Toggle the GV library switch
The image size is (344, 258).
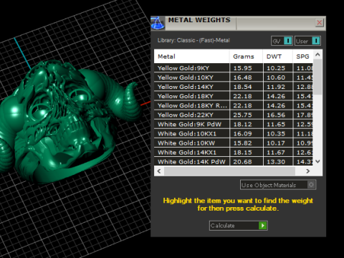point(282,41)
